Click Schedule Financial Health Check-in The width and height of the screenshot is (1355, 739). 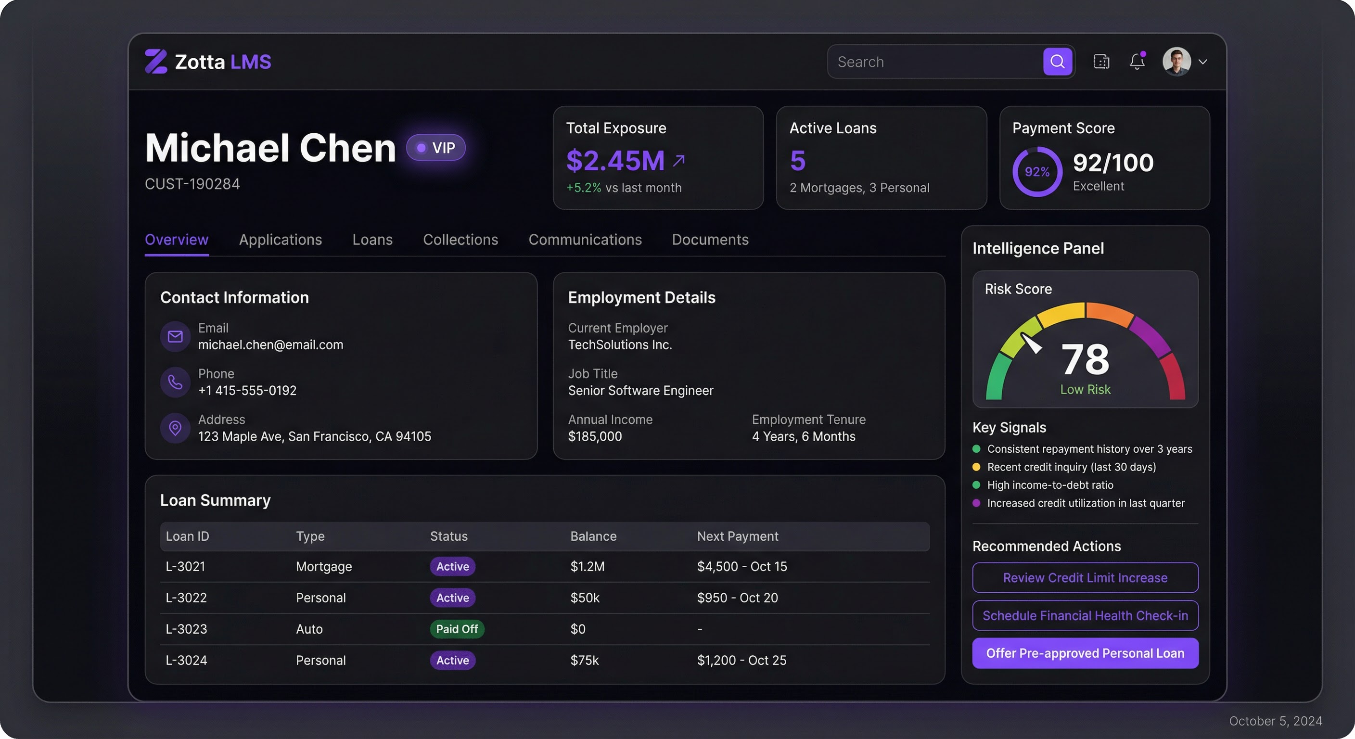click(x=1085, y=615)
